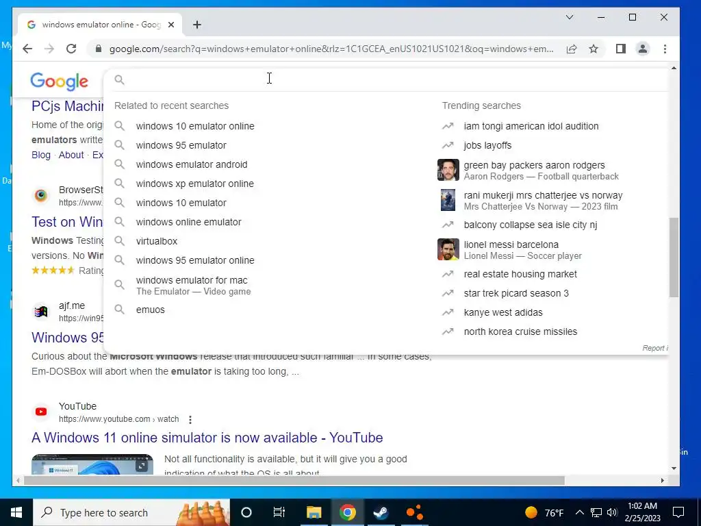Open network tray icon
The image size is (701, 526).
[596, 512]
